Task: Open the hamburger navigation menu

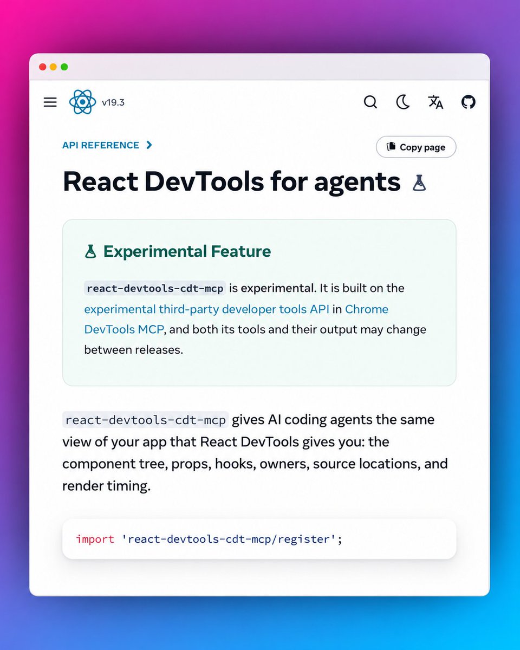Action: [x=50, y=102]
